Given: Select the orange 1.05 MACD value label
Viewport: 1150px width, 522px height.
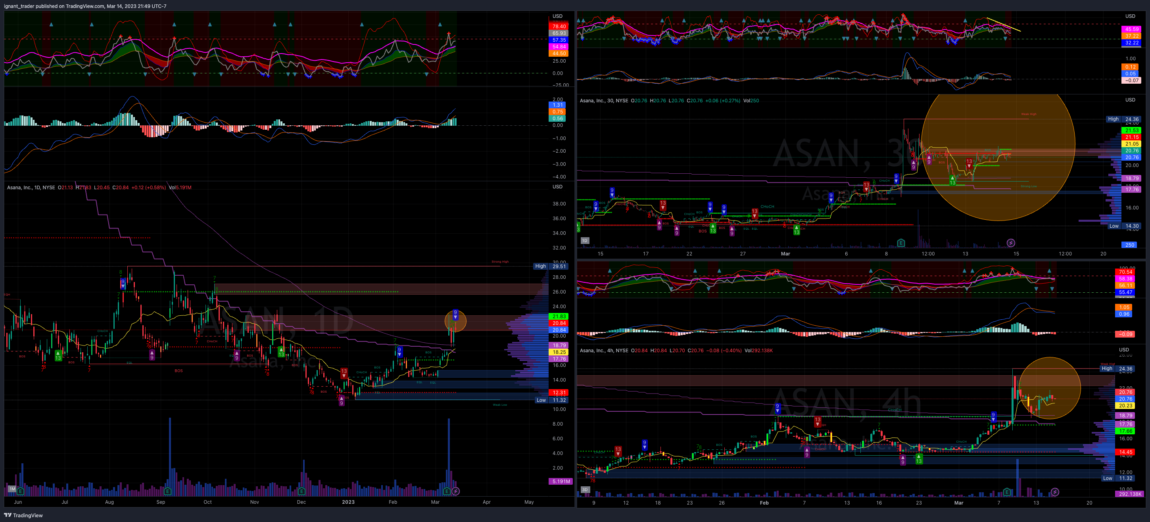Looking at the screenshot, I should pos(1124,307).
